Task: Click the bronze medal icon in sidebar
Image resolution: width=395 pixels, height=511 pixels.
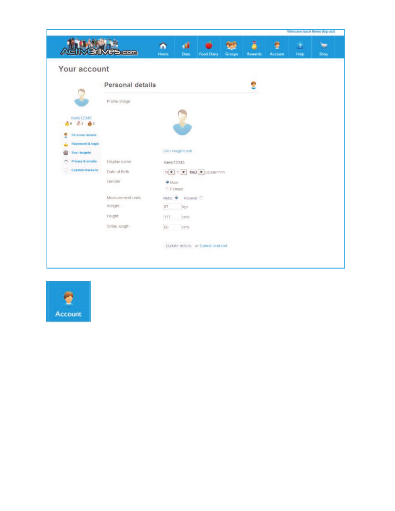Action: coord(90,123)
